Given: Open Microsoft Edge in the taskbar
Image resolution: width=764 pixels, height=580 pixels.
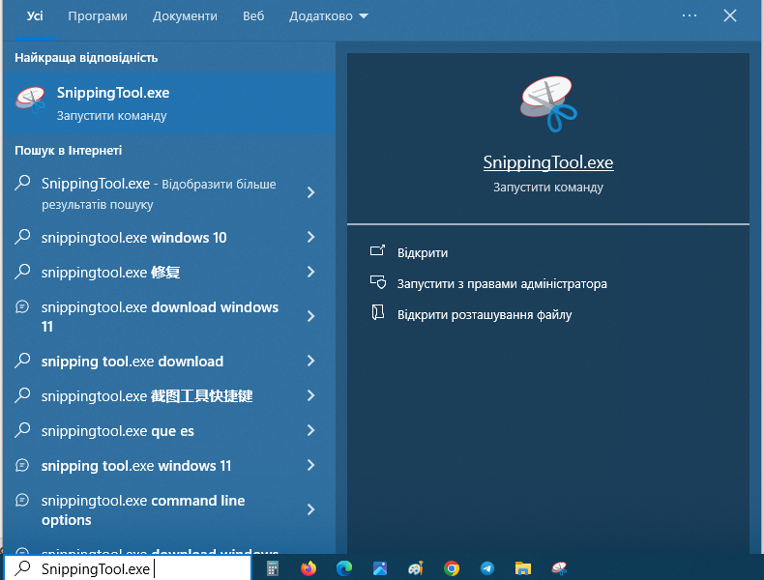Looking at the screenshot, I should coord(344,568).
